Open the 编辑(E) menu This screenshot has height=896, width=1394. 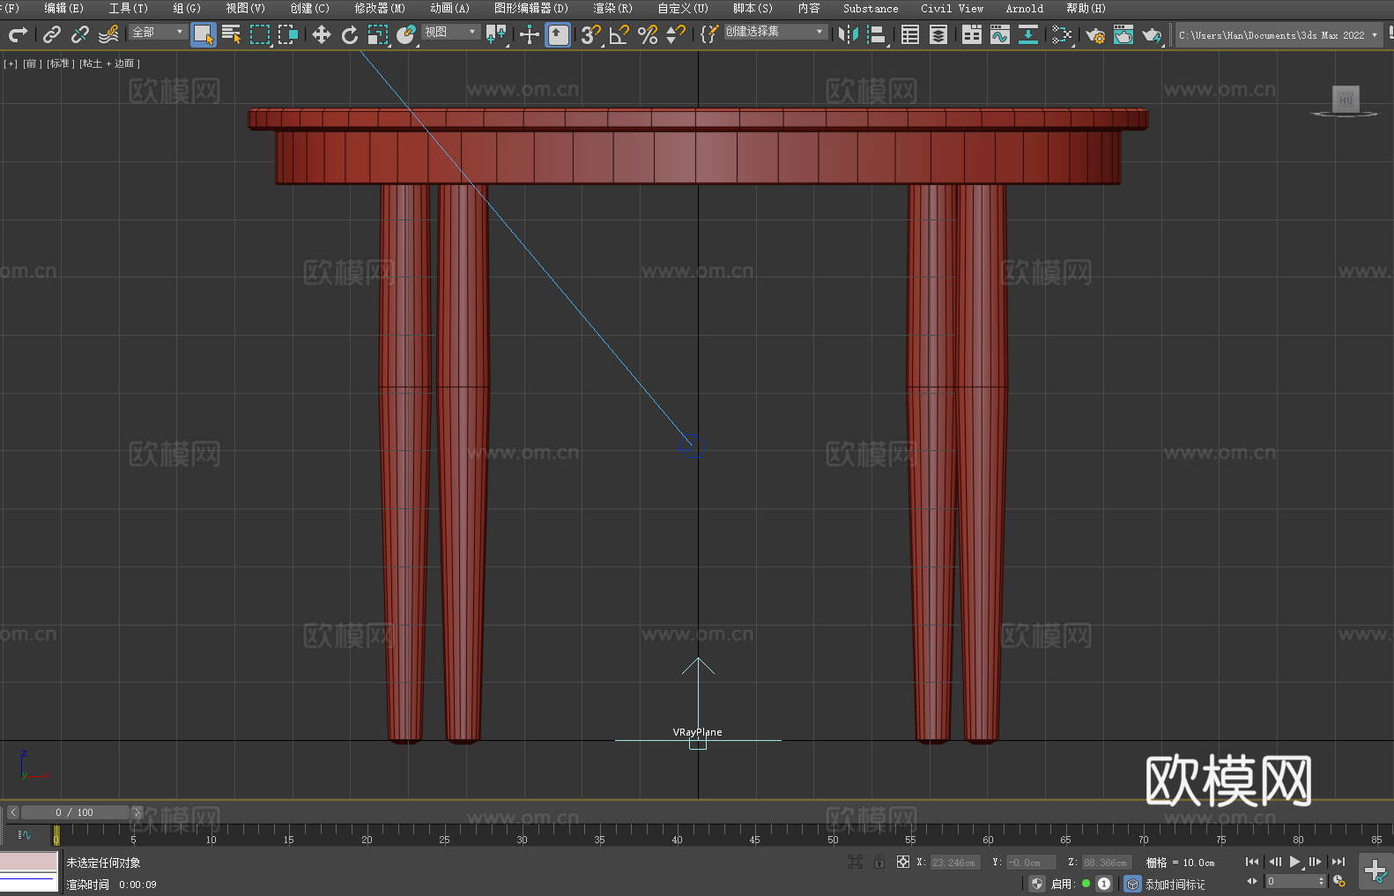coord(63,8)
